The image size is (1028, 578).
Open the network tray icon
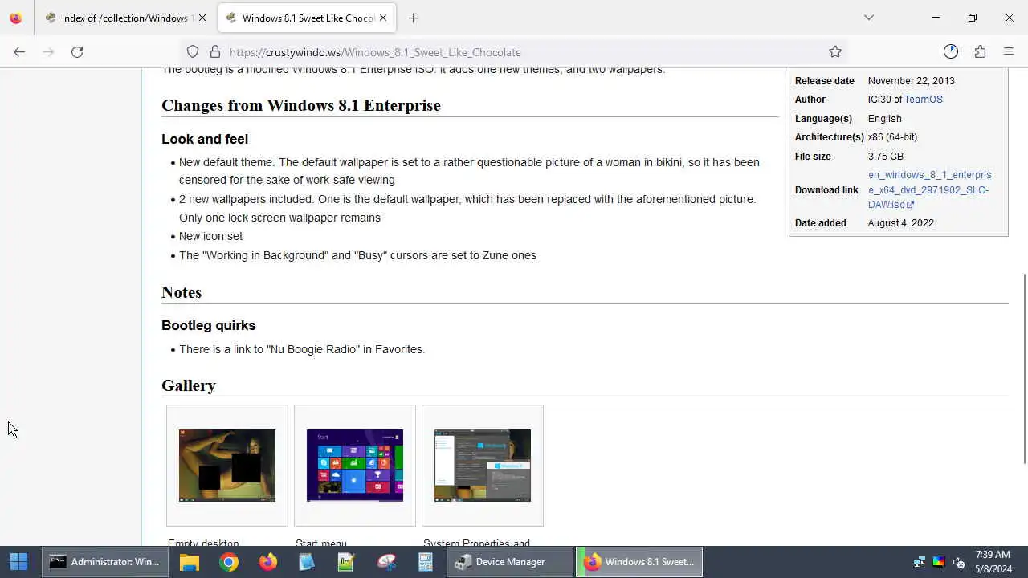click(x=920, y=562)
